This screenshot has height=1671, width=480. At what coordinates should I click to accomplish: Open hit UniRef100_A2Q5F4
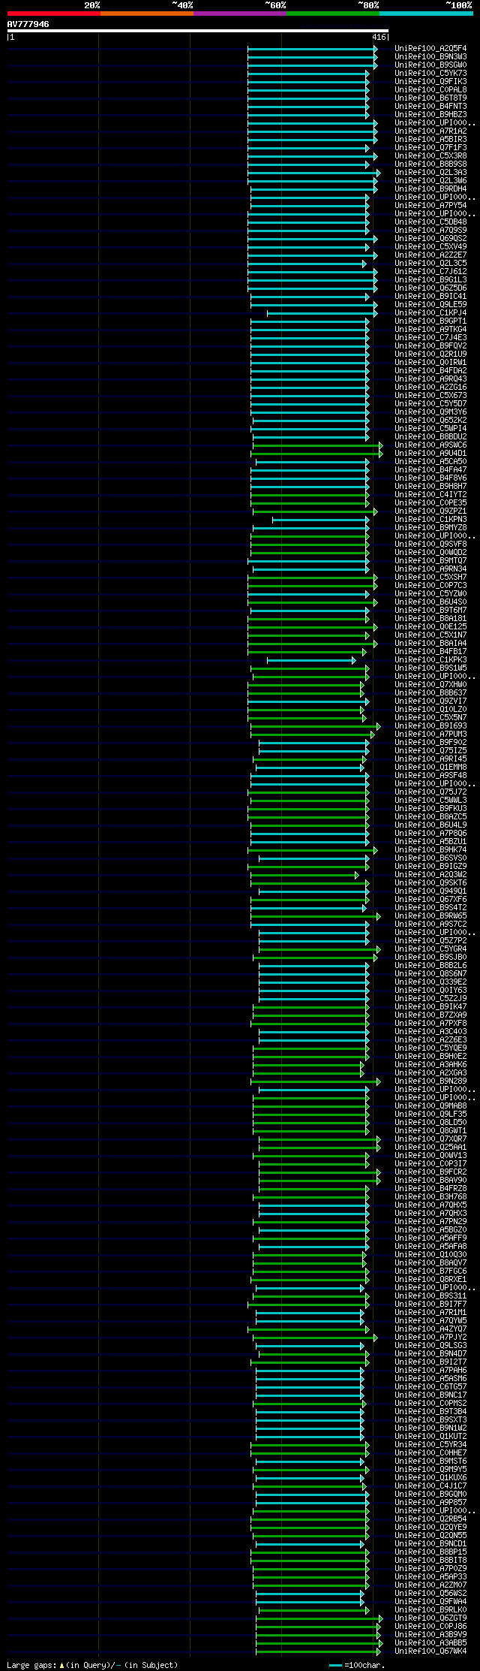click(x=430, y=49)
